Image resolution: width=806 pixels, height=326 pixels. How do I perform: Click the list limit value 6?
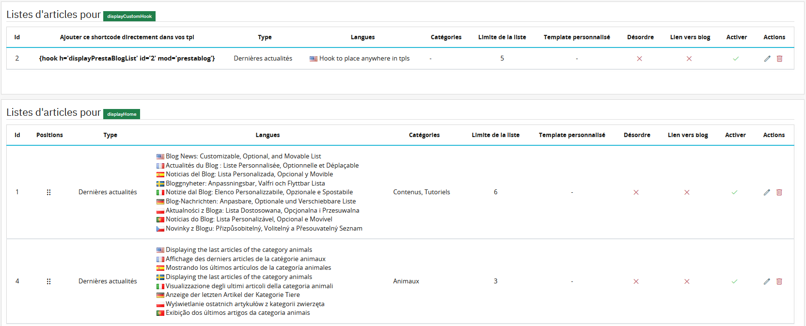(495, 192)
